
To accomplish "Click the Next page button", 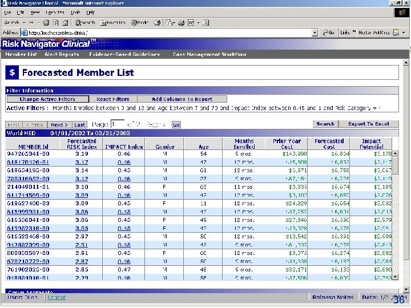I will pyautogui.click(x=59, y=124).
